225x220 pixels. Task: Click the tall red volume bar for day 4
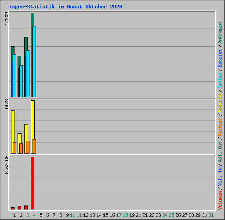pyautogui.click(x=33, y=183)
